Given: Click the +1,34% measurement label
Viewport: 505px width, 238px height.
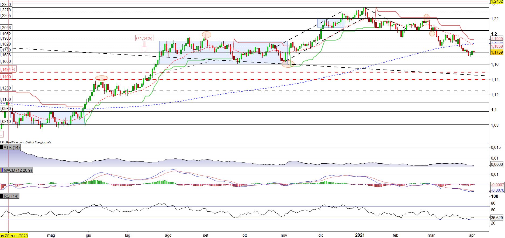Looking at the screenshot, I should click(x=144, y=38).
